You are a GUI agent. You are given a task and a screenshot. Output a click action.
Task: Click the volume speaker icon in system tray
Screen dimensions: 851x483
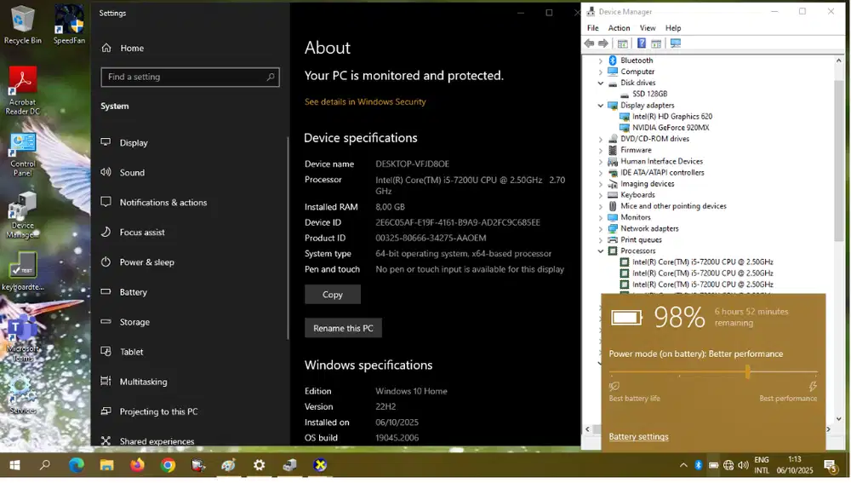pyautogui.click(x=743, y=465)
